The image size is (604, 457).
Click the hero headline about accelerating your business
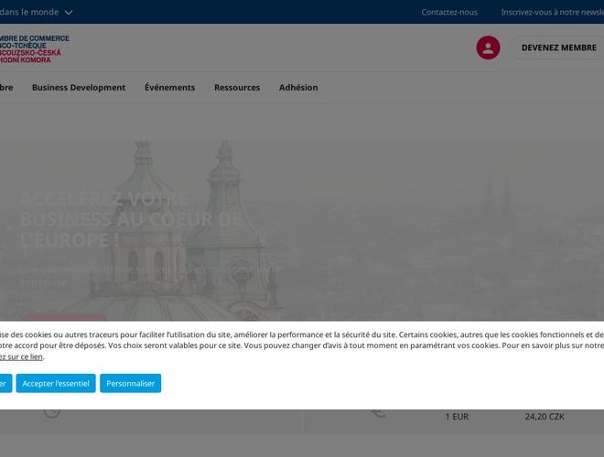[x=131, y=219]
